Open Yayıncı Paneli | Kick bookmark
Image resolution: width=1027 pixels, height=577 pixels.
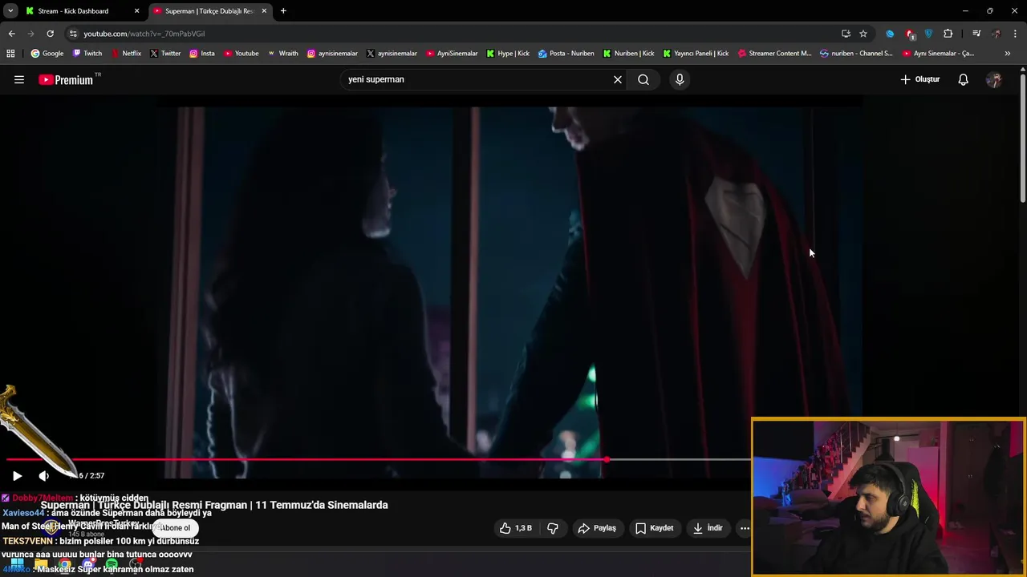pos(696,54)
